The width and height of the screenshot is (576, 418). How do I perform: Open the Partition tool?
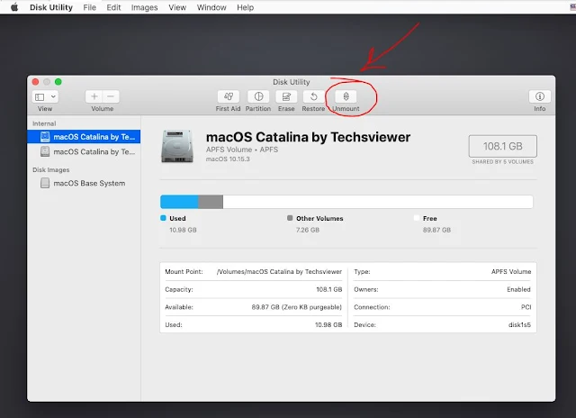[258, 96]
